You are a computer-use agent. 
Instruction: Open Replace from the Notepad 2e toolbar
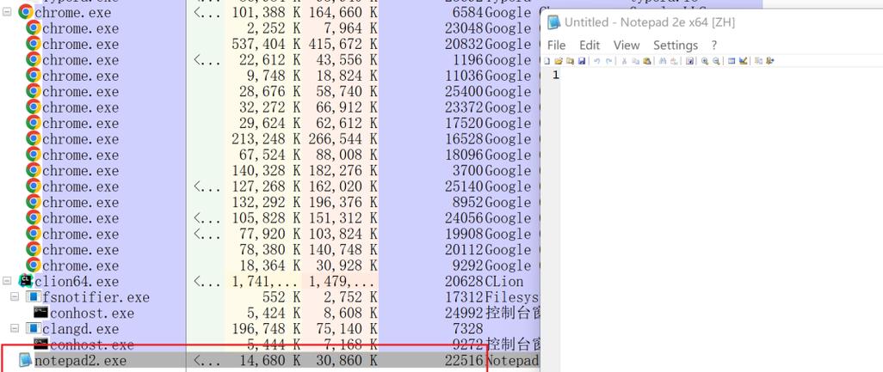674,61
